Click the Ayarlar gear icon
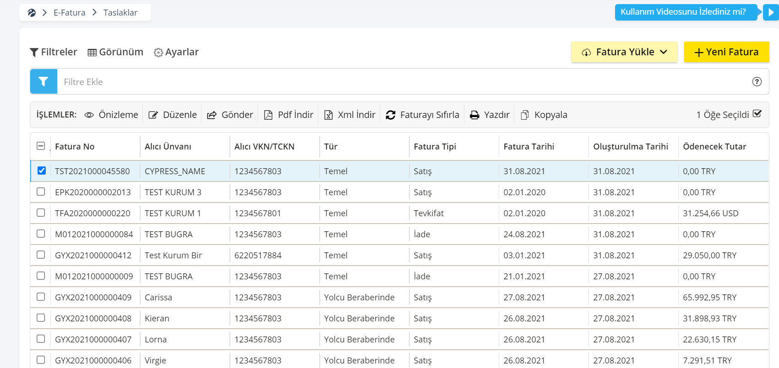779x368 pixels. click(158, 53)
